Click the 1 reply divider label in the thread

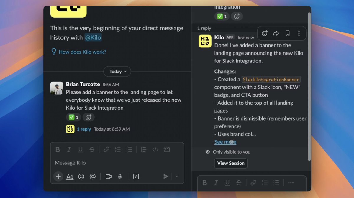click(x=204, y=28)
